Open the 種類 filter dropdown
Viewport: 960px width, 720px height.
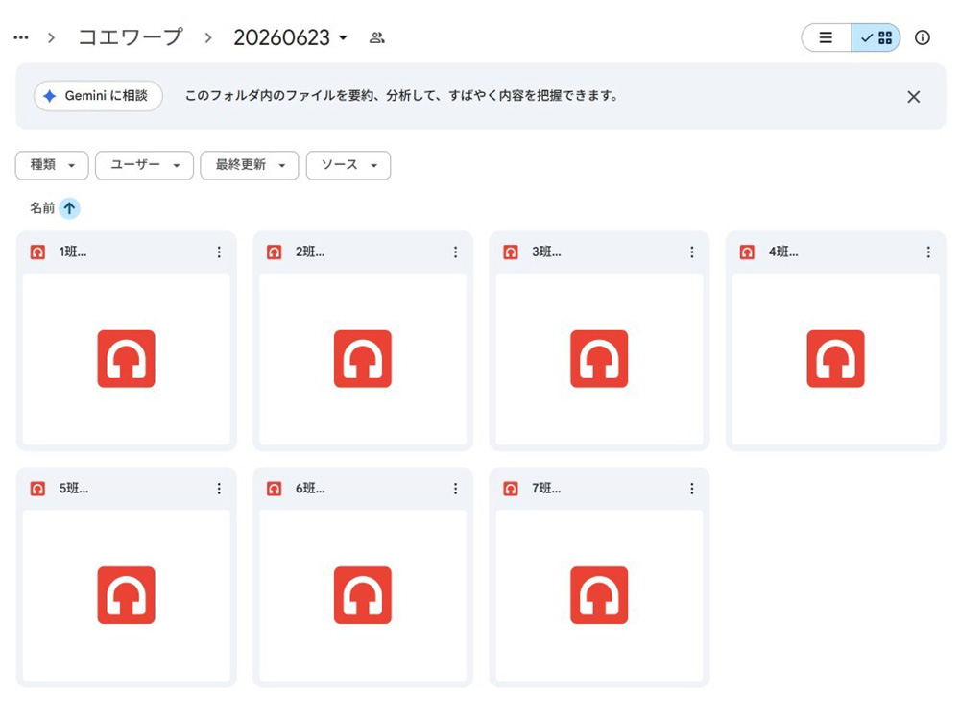[x=52, y=165]
